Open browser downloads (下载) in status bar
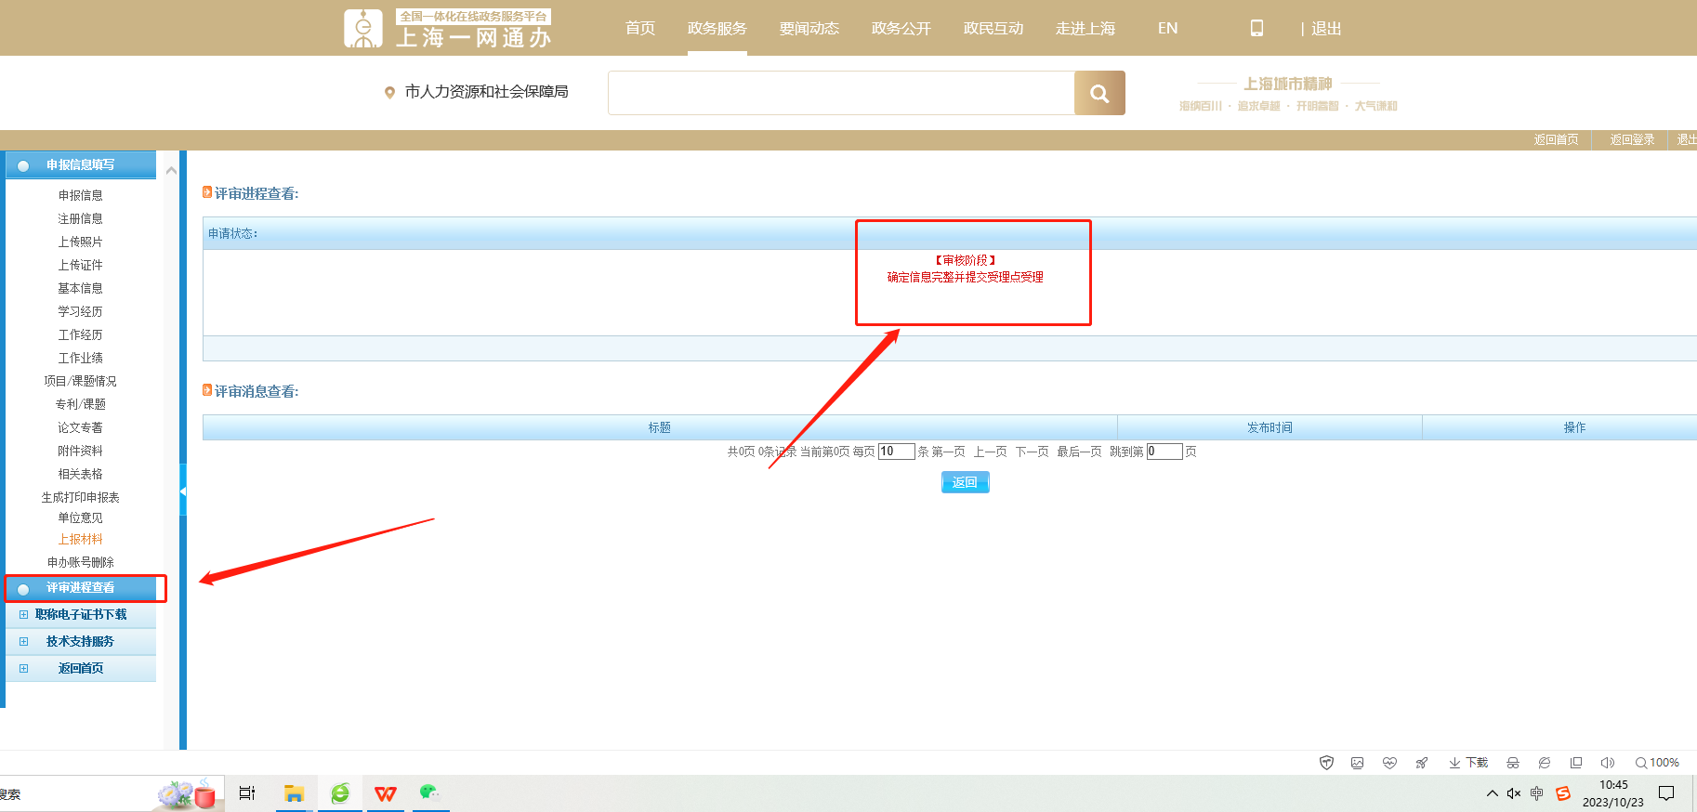This screenshot has width=1697, height=812. pyautogui.click(x=1468, y=763)
